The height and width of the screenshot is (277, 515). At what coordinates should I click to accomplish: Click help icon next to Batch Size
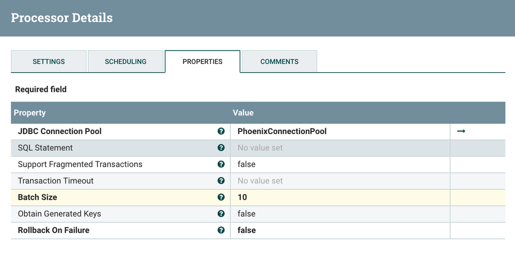(x=221, y=198)
